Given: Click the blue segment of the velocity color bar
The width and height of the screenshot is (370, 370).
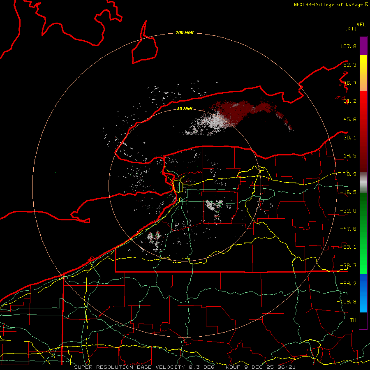Looking at the screenshot, I should [x=363, y=293].
